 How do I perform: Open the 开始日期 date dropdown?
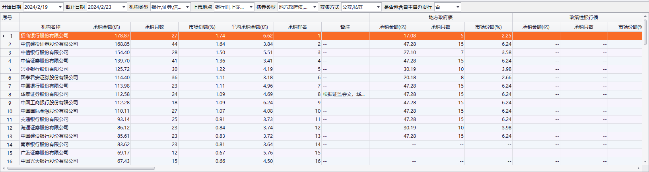pyautogui.click(x=60, y=7)
